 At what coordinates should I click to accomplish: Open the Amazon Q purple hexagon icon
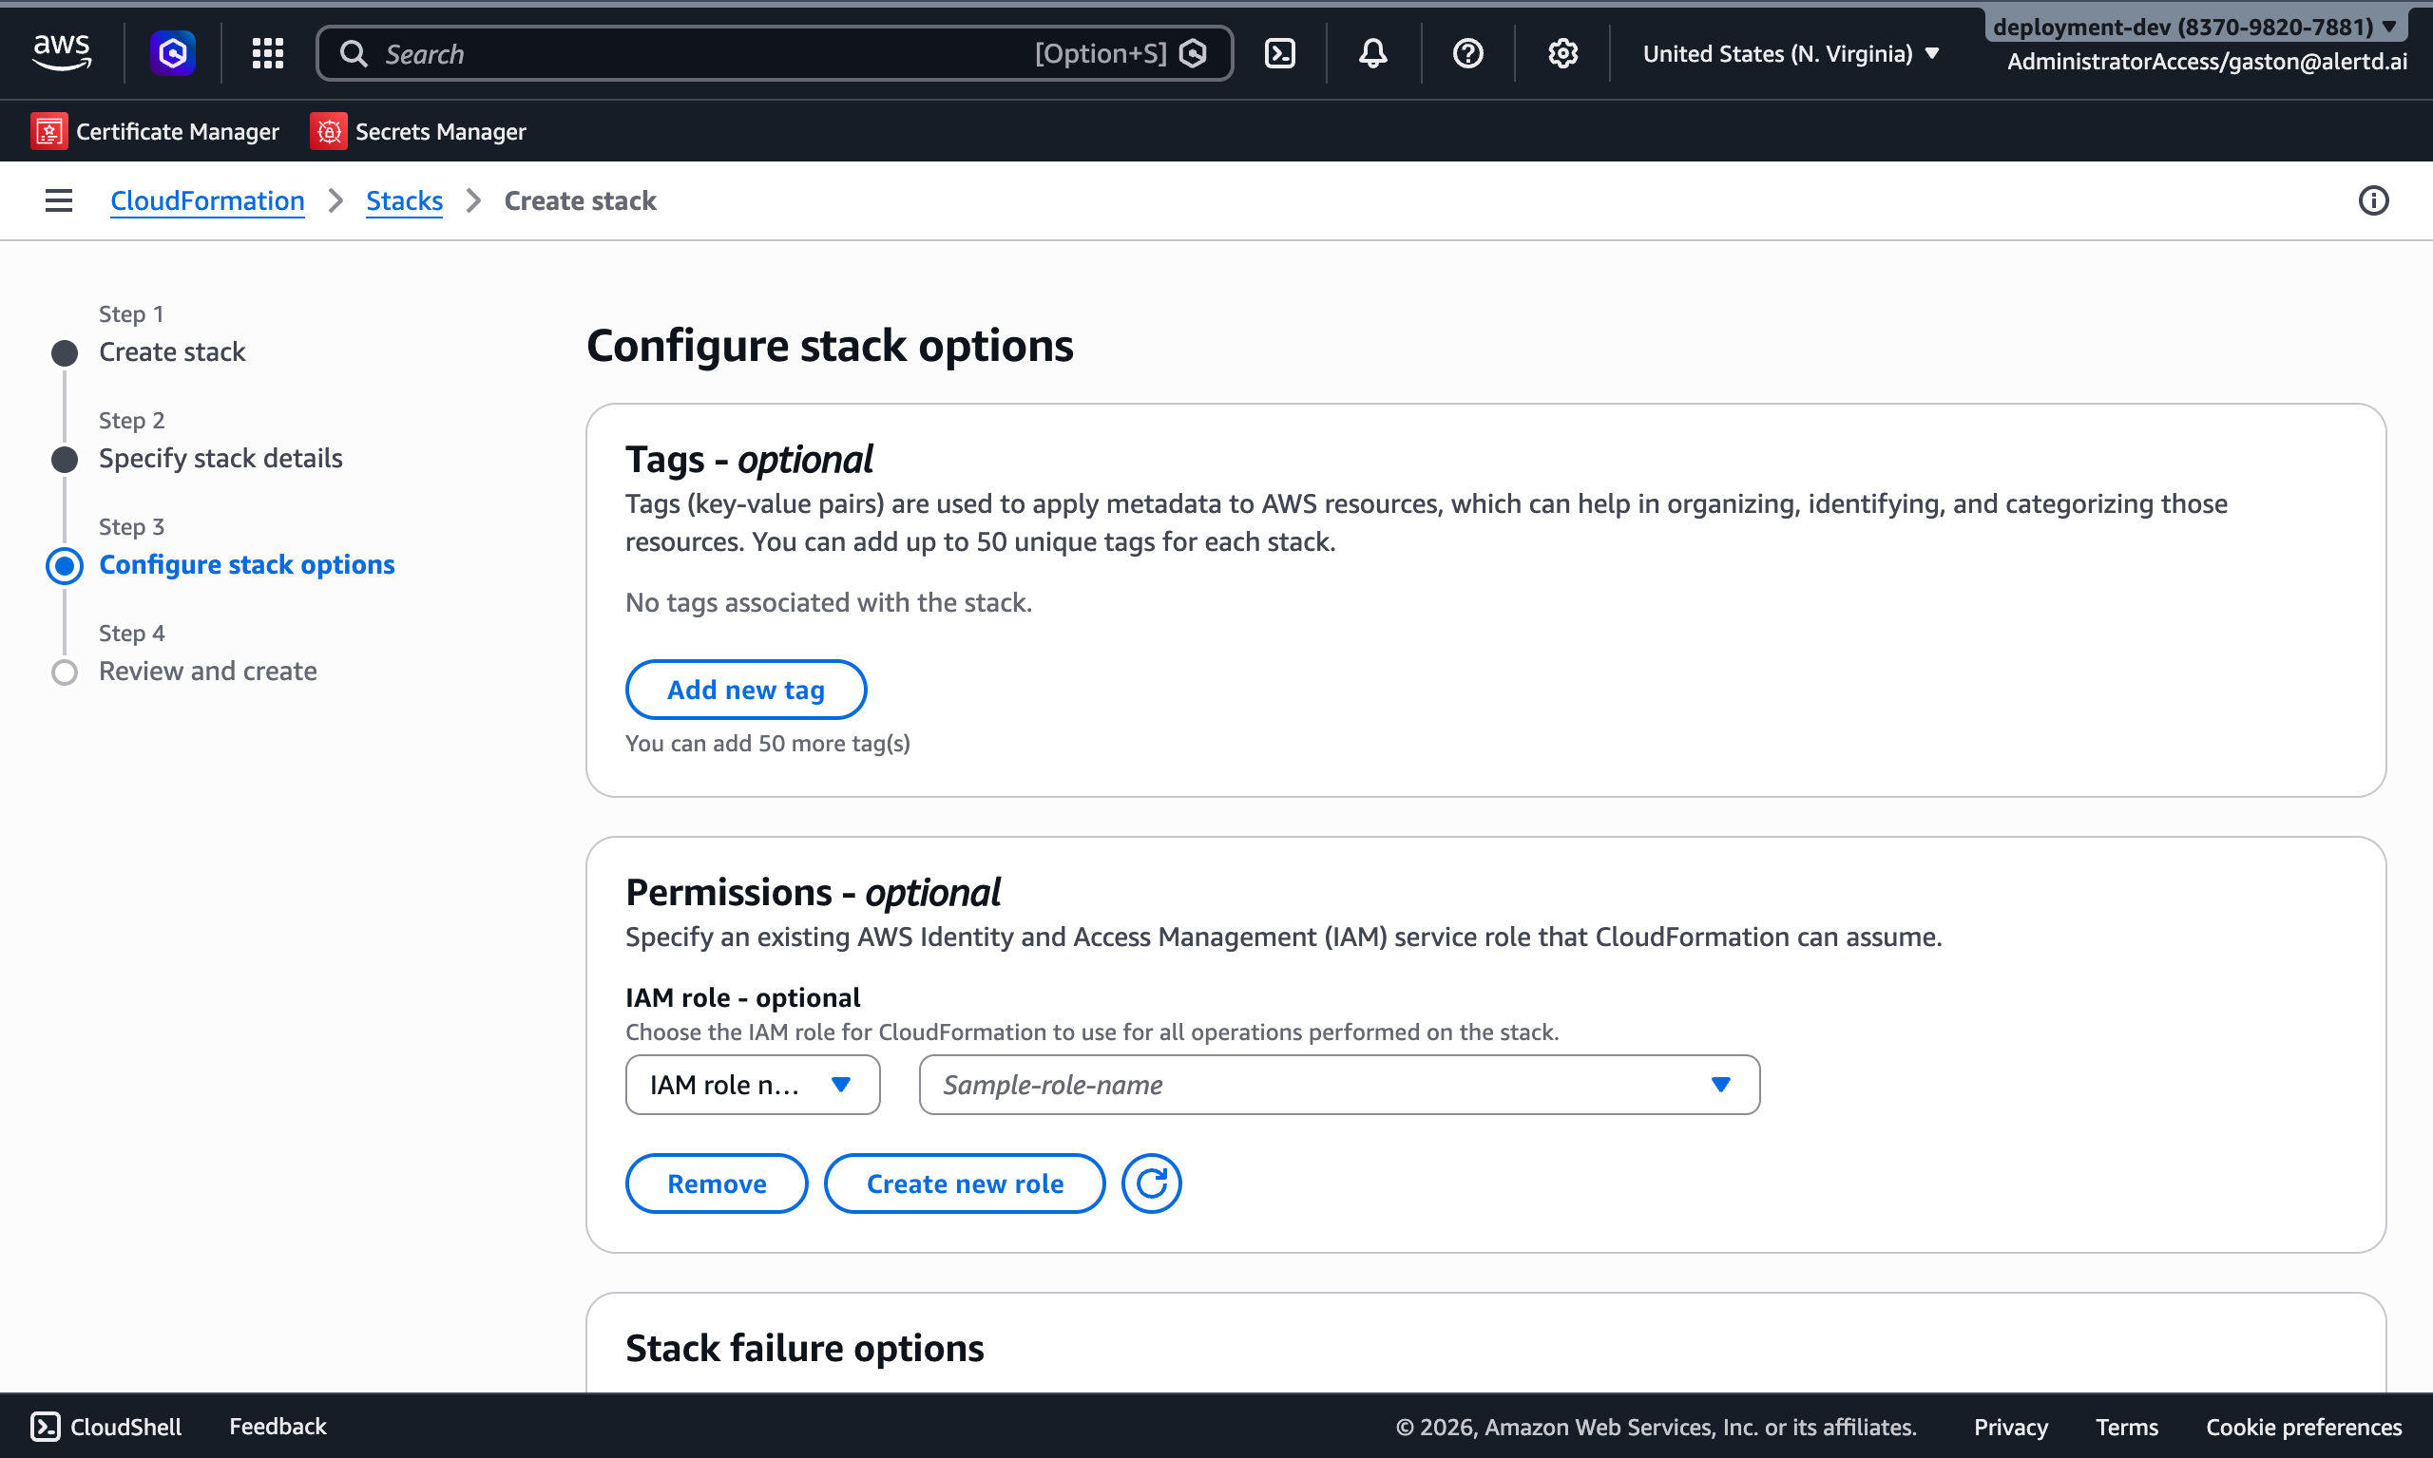172,53
